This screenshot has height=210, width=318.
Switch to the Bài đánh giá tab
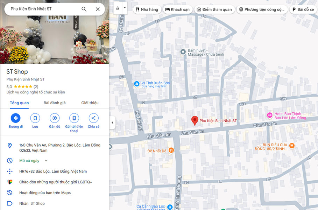[55, 103]
